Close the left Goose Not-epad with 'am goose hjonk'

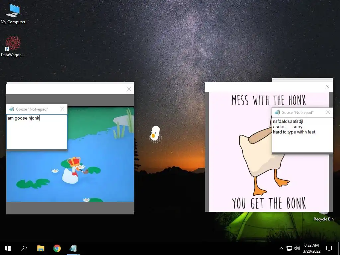pyautogui.click(x=62, y=109)
